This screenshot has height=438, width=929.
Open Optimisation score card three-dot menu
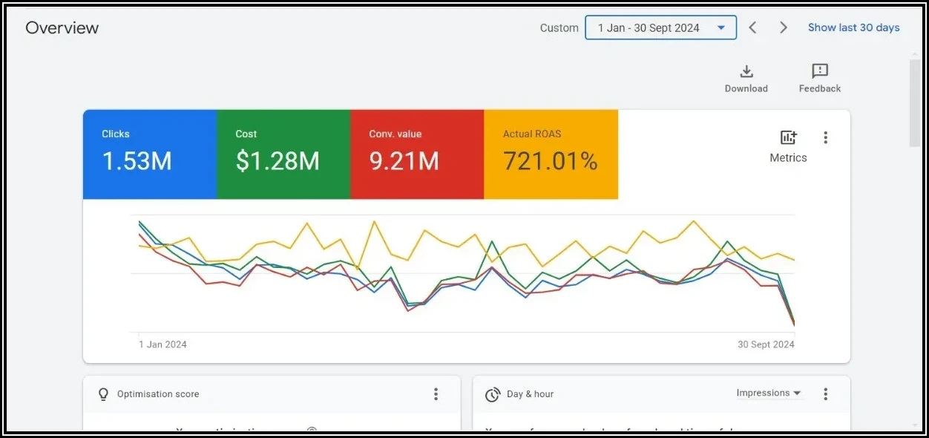(436, 394)
